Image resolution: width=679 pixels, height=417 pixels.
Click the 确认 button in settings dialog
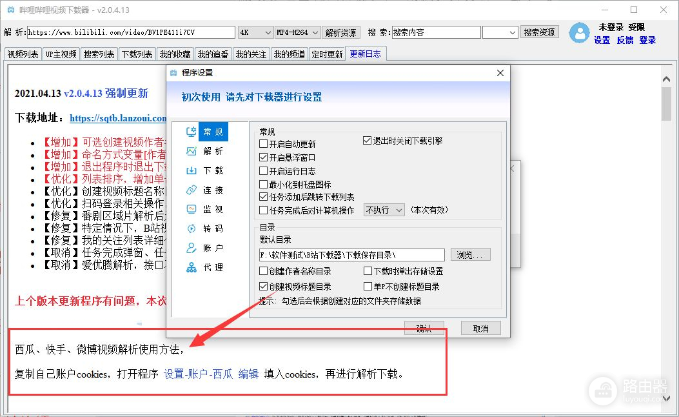pos(424,328)
